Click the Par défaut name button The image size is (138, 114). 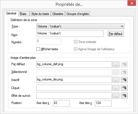click(116, 34)
